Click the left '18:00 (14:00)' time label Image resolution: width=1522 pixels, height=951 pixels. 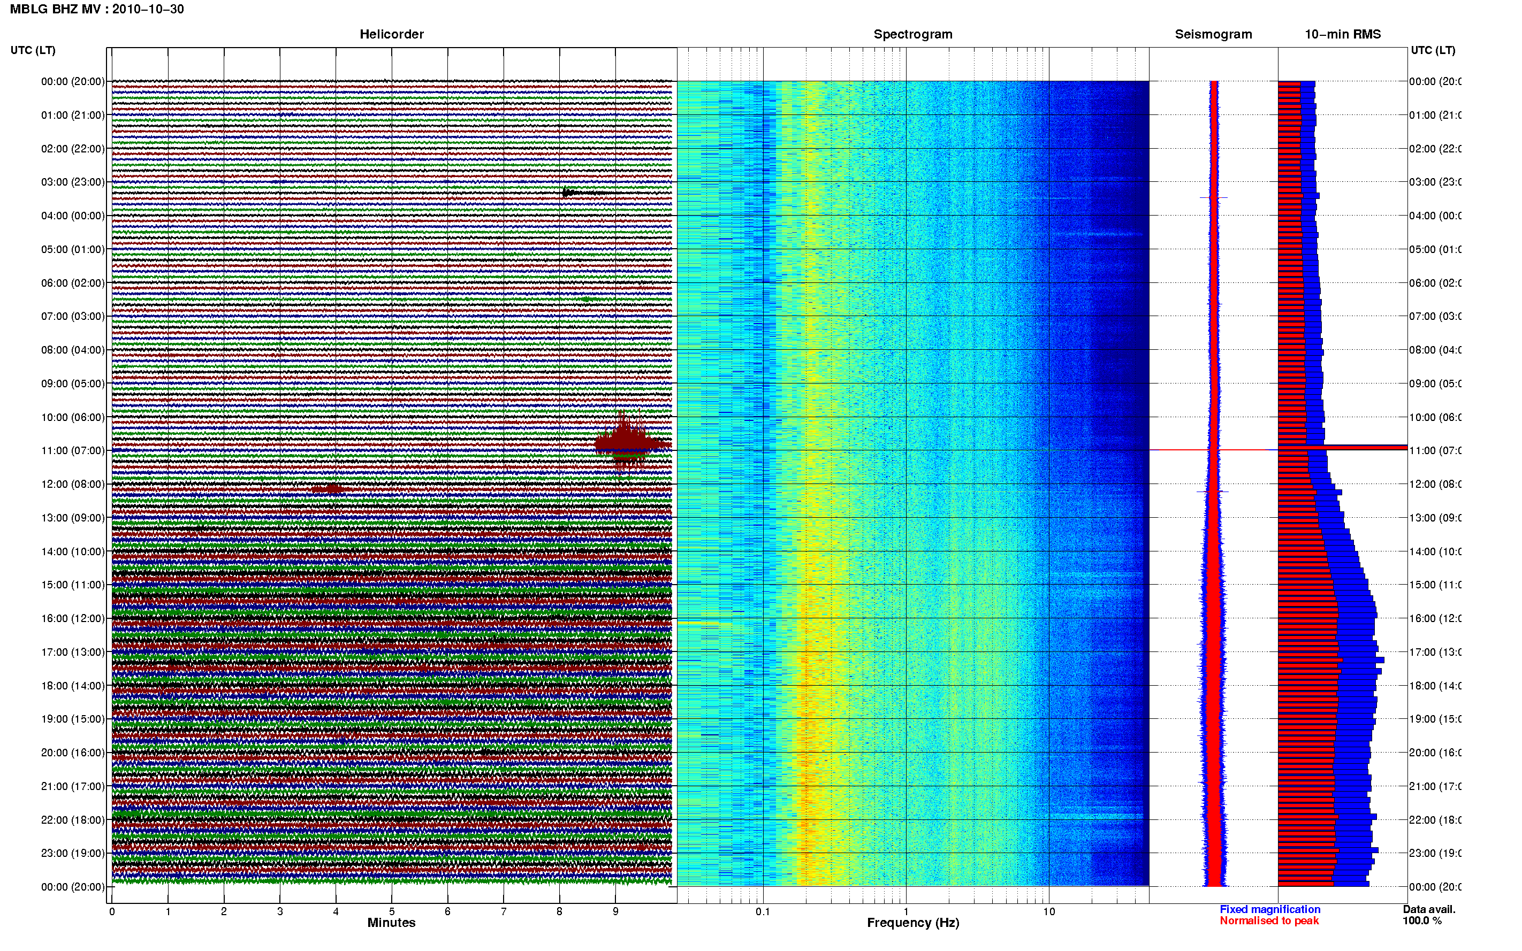(x=73, y=686)
